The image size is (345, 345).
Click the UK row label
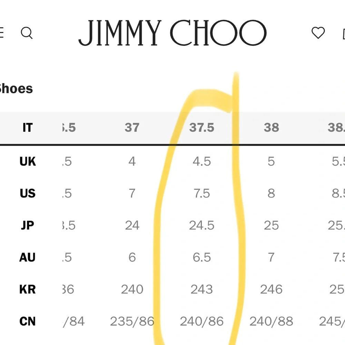28,161
